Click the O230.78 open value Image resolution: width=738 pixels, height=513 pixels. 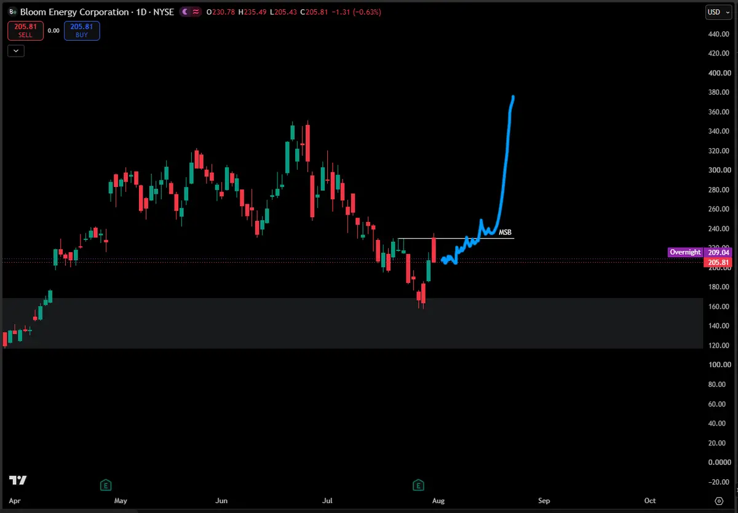(x=220, y=12)
